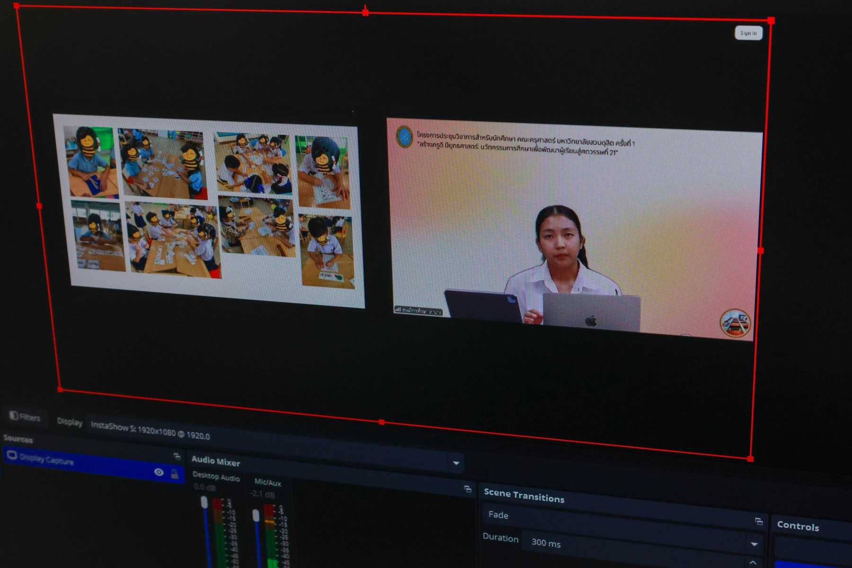Select the Controls panel title
Image resolution: width=852 pixels, height=568 pixels.
(x=798, y=526)
